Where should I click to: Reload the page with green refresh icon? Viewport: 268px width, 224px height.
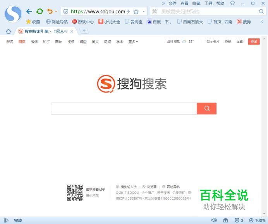[40, 12]
